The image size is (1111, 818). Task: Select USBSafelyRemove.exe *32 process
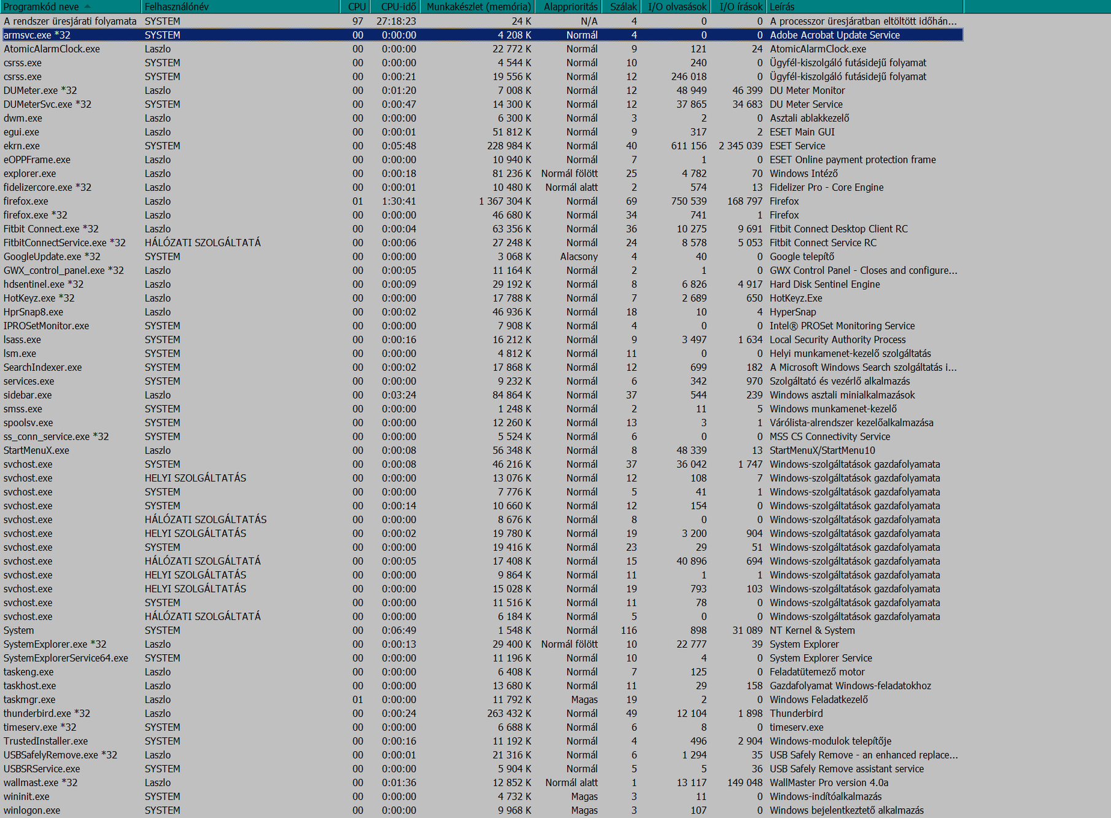pos(482,755)
